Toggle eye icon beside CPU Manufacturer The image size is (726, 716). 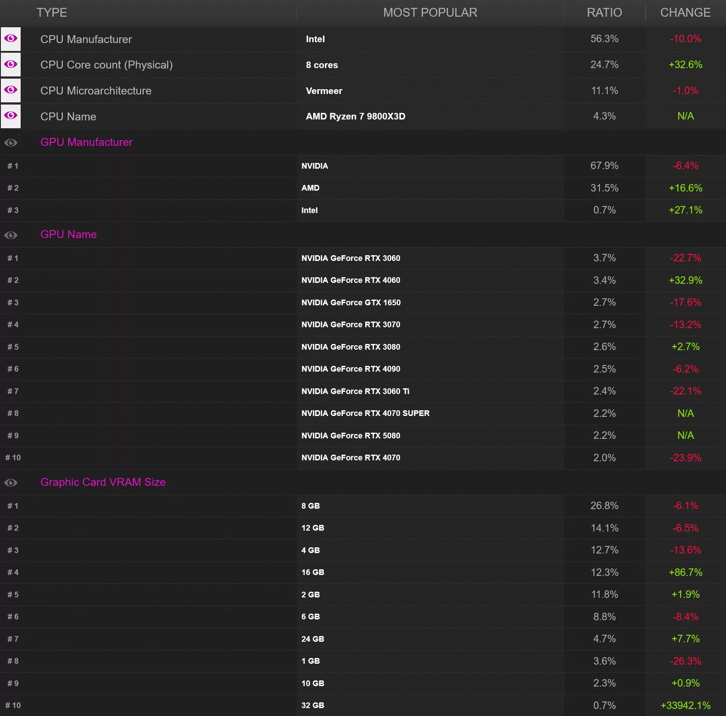point(11,39)
